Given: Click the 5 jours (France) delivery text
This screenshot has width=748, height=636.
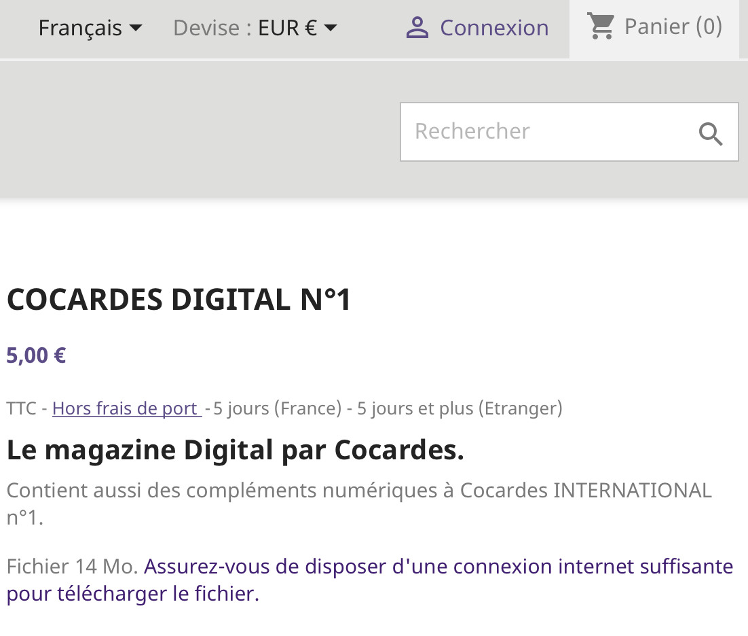Looking at the screenshot, I should 277,409.
